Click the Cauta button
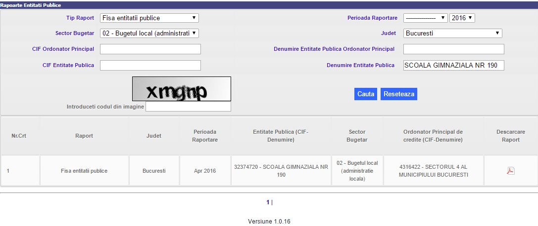Viewport: 538px width, 226px height. point(366,94)
